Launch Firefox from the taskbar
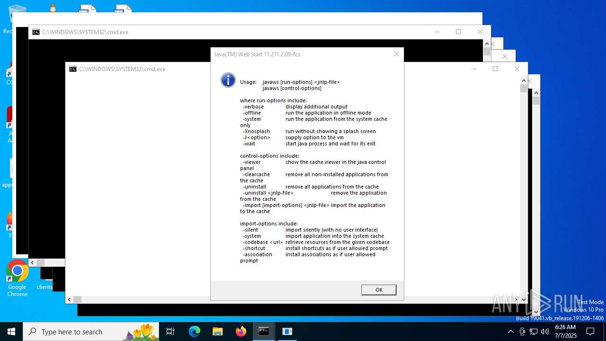Viewport: 606px width, 341px height. (x=241, y=332)
